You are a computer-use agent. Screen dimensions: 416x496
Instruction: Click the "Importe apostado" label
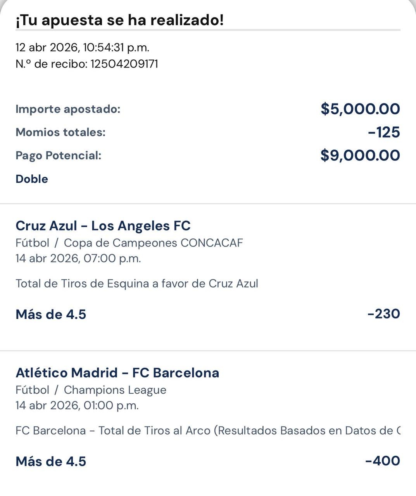(x=68, y=109)
